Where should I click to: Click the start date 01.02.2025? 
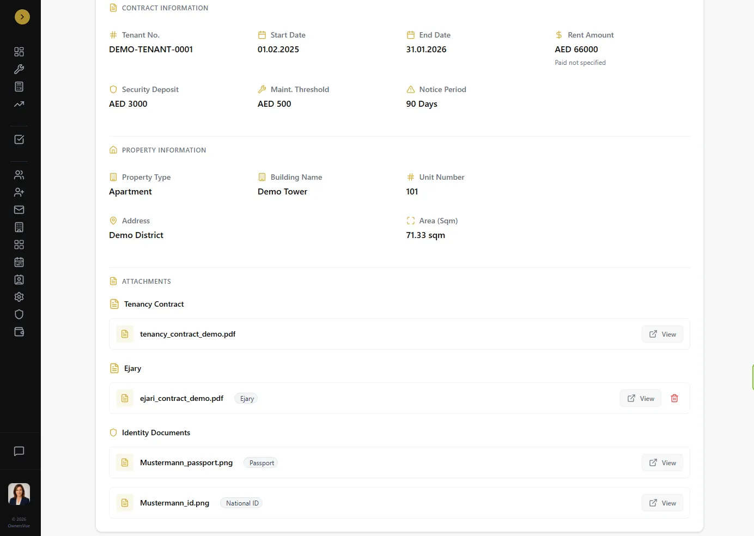pyautogui.click(x=278, y=49)
